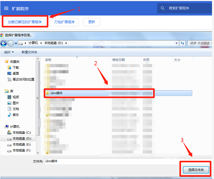Click 选择文件夹 button
The width and height of the screenshot is (214, 179).
[196, 170]
